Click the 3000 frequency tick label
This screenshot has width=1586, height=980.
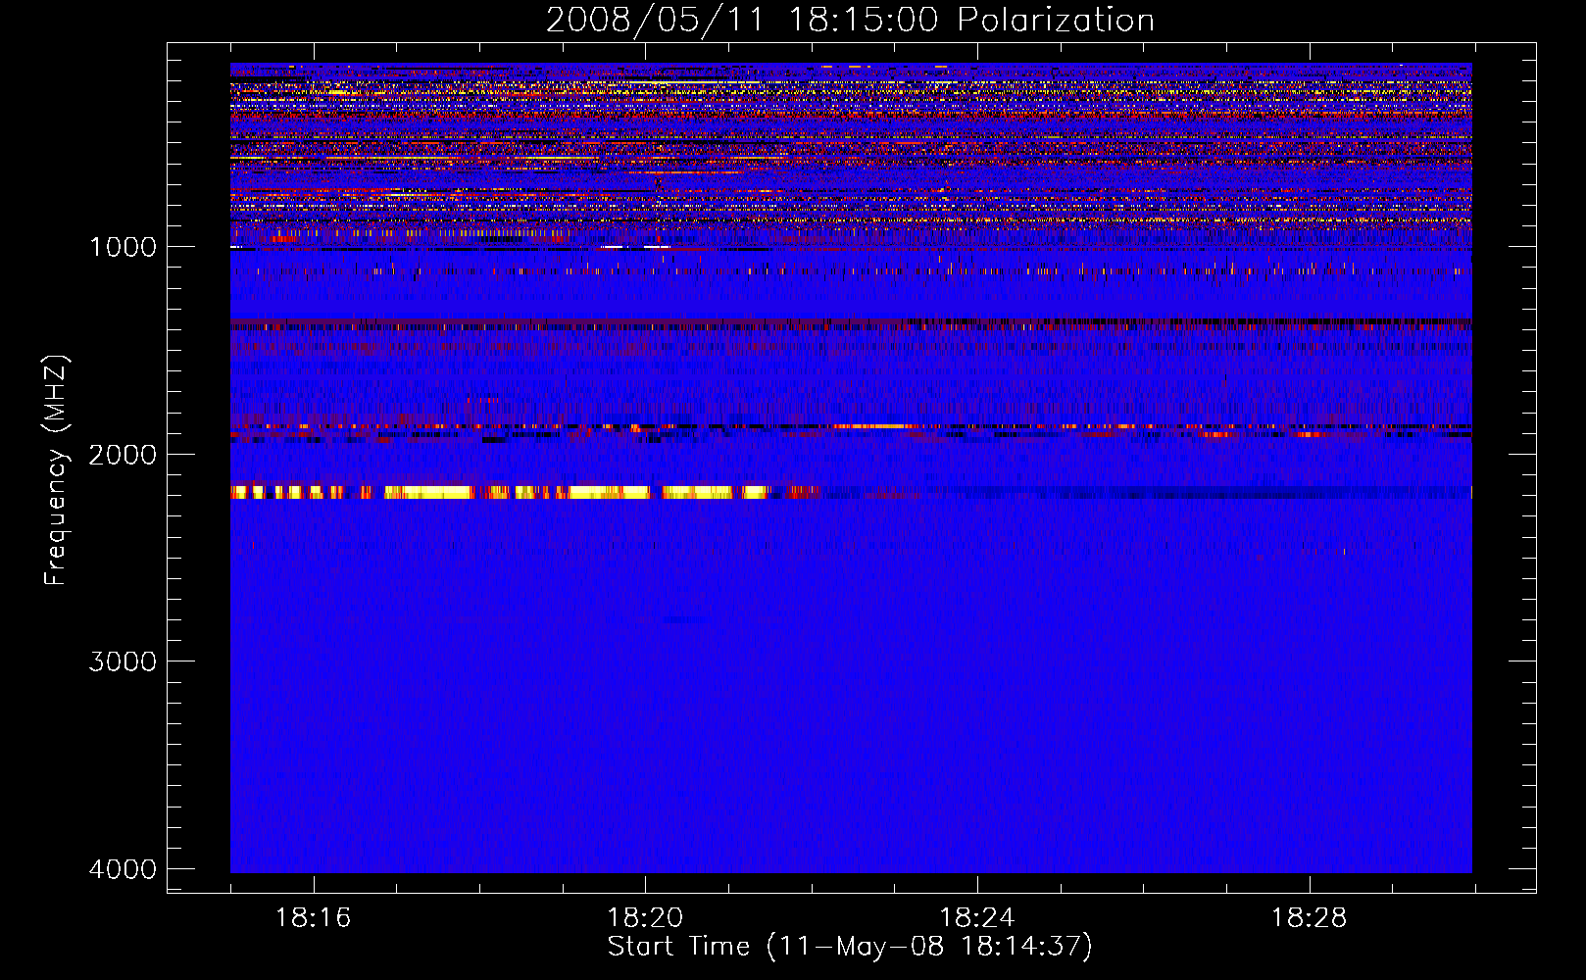(123, 661)
